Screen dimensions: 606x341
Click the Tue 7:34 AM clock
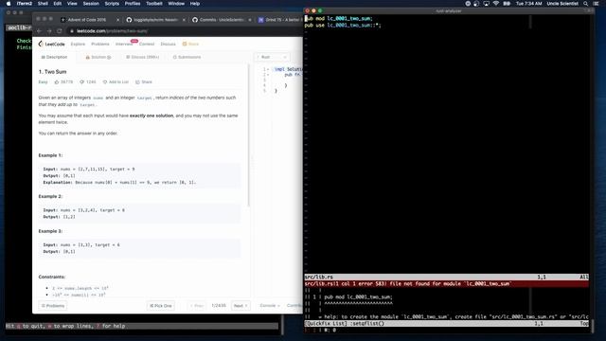(528, 4)
